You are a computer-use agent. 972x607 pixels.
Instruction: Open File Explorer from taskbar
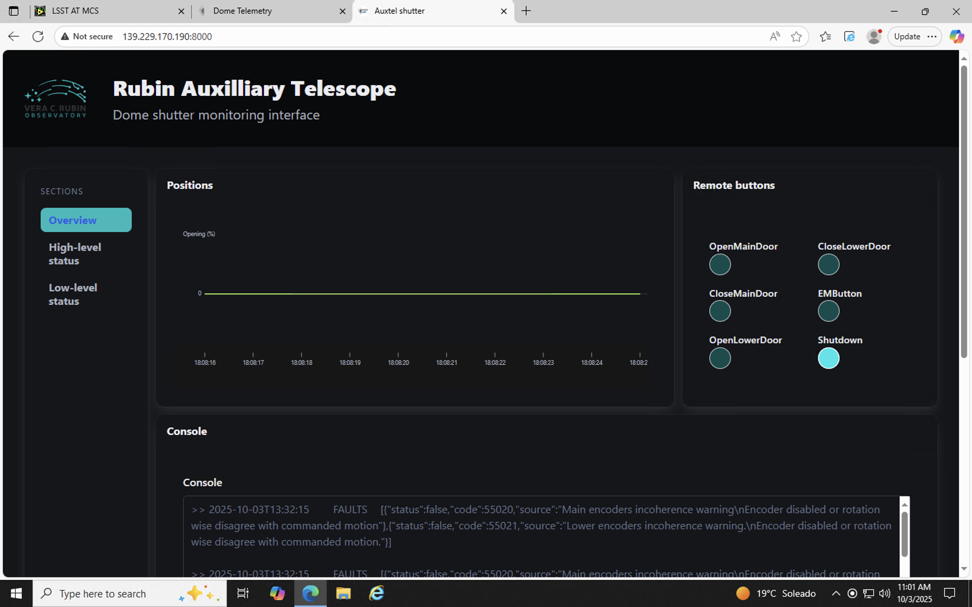343,594
